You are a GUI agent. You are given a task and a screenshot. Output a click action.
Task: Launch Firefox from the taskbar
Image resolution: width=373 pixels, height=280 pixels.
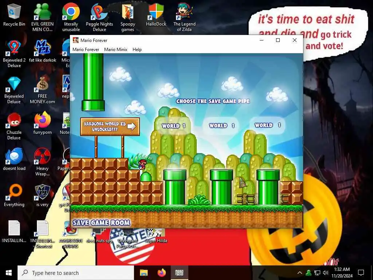tap(162, 273)
